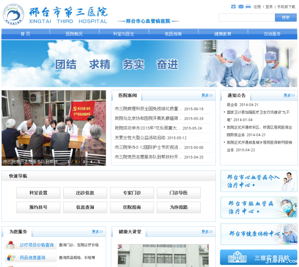Click the 搜索 search button
Screen dimensions: 299x267
[x=285, y=17]
